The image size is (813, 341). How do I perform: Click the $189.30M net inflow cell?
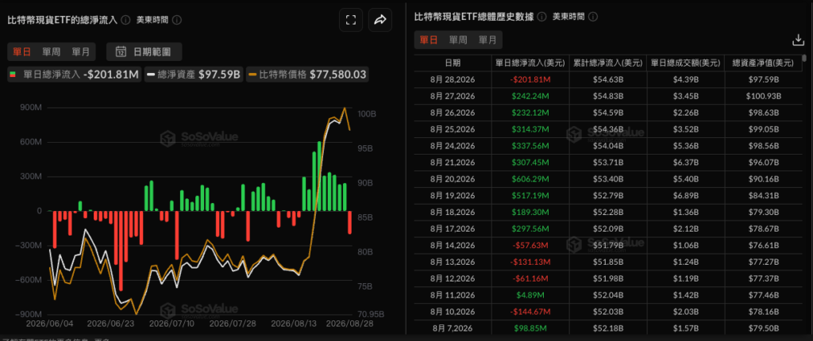click(530, 212)
